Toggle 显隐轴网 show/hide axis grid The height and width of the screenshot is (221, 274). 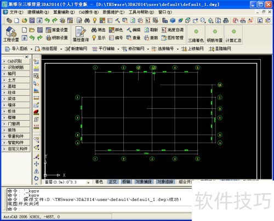(x=220, y=49)
